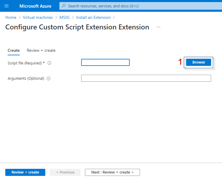The height and width of the screenshot is (180, 222).
Task: Switch to the Review + create tab
Action: [41, 51]
